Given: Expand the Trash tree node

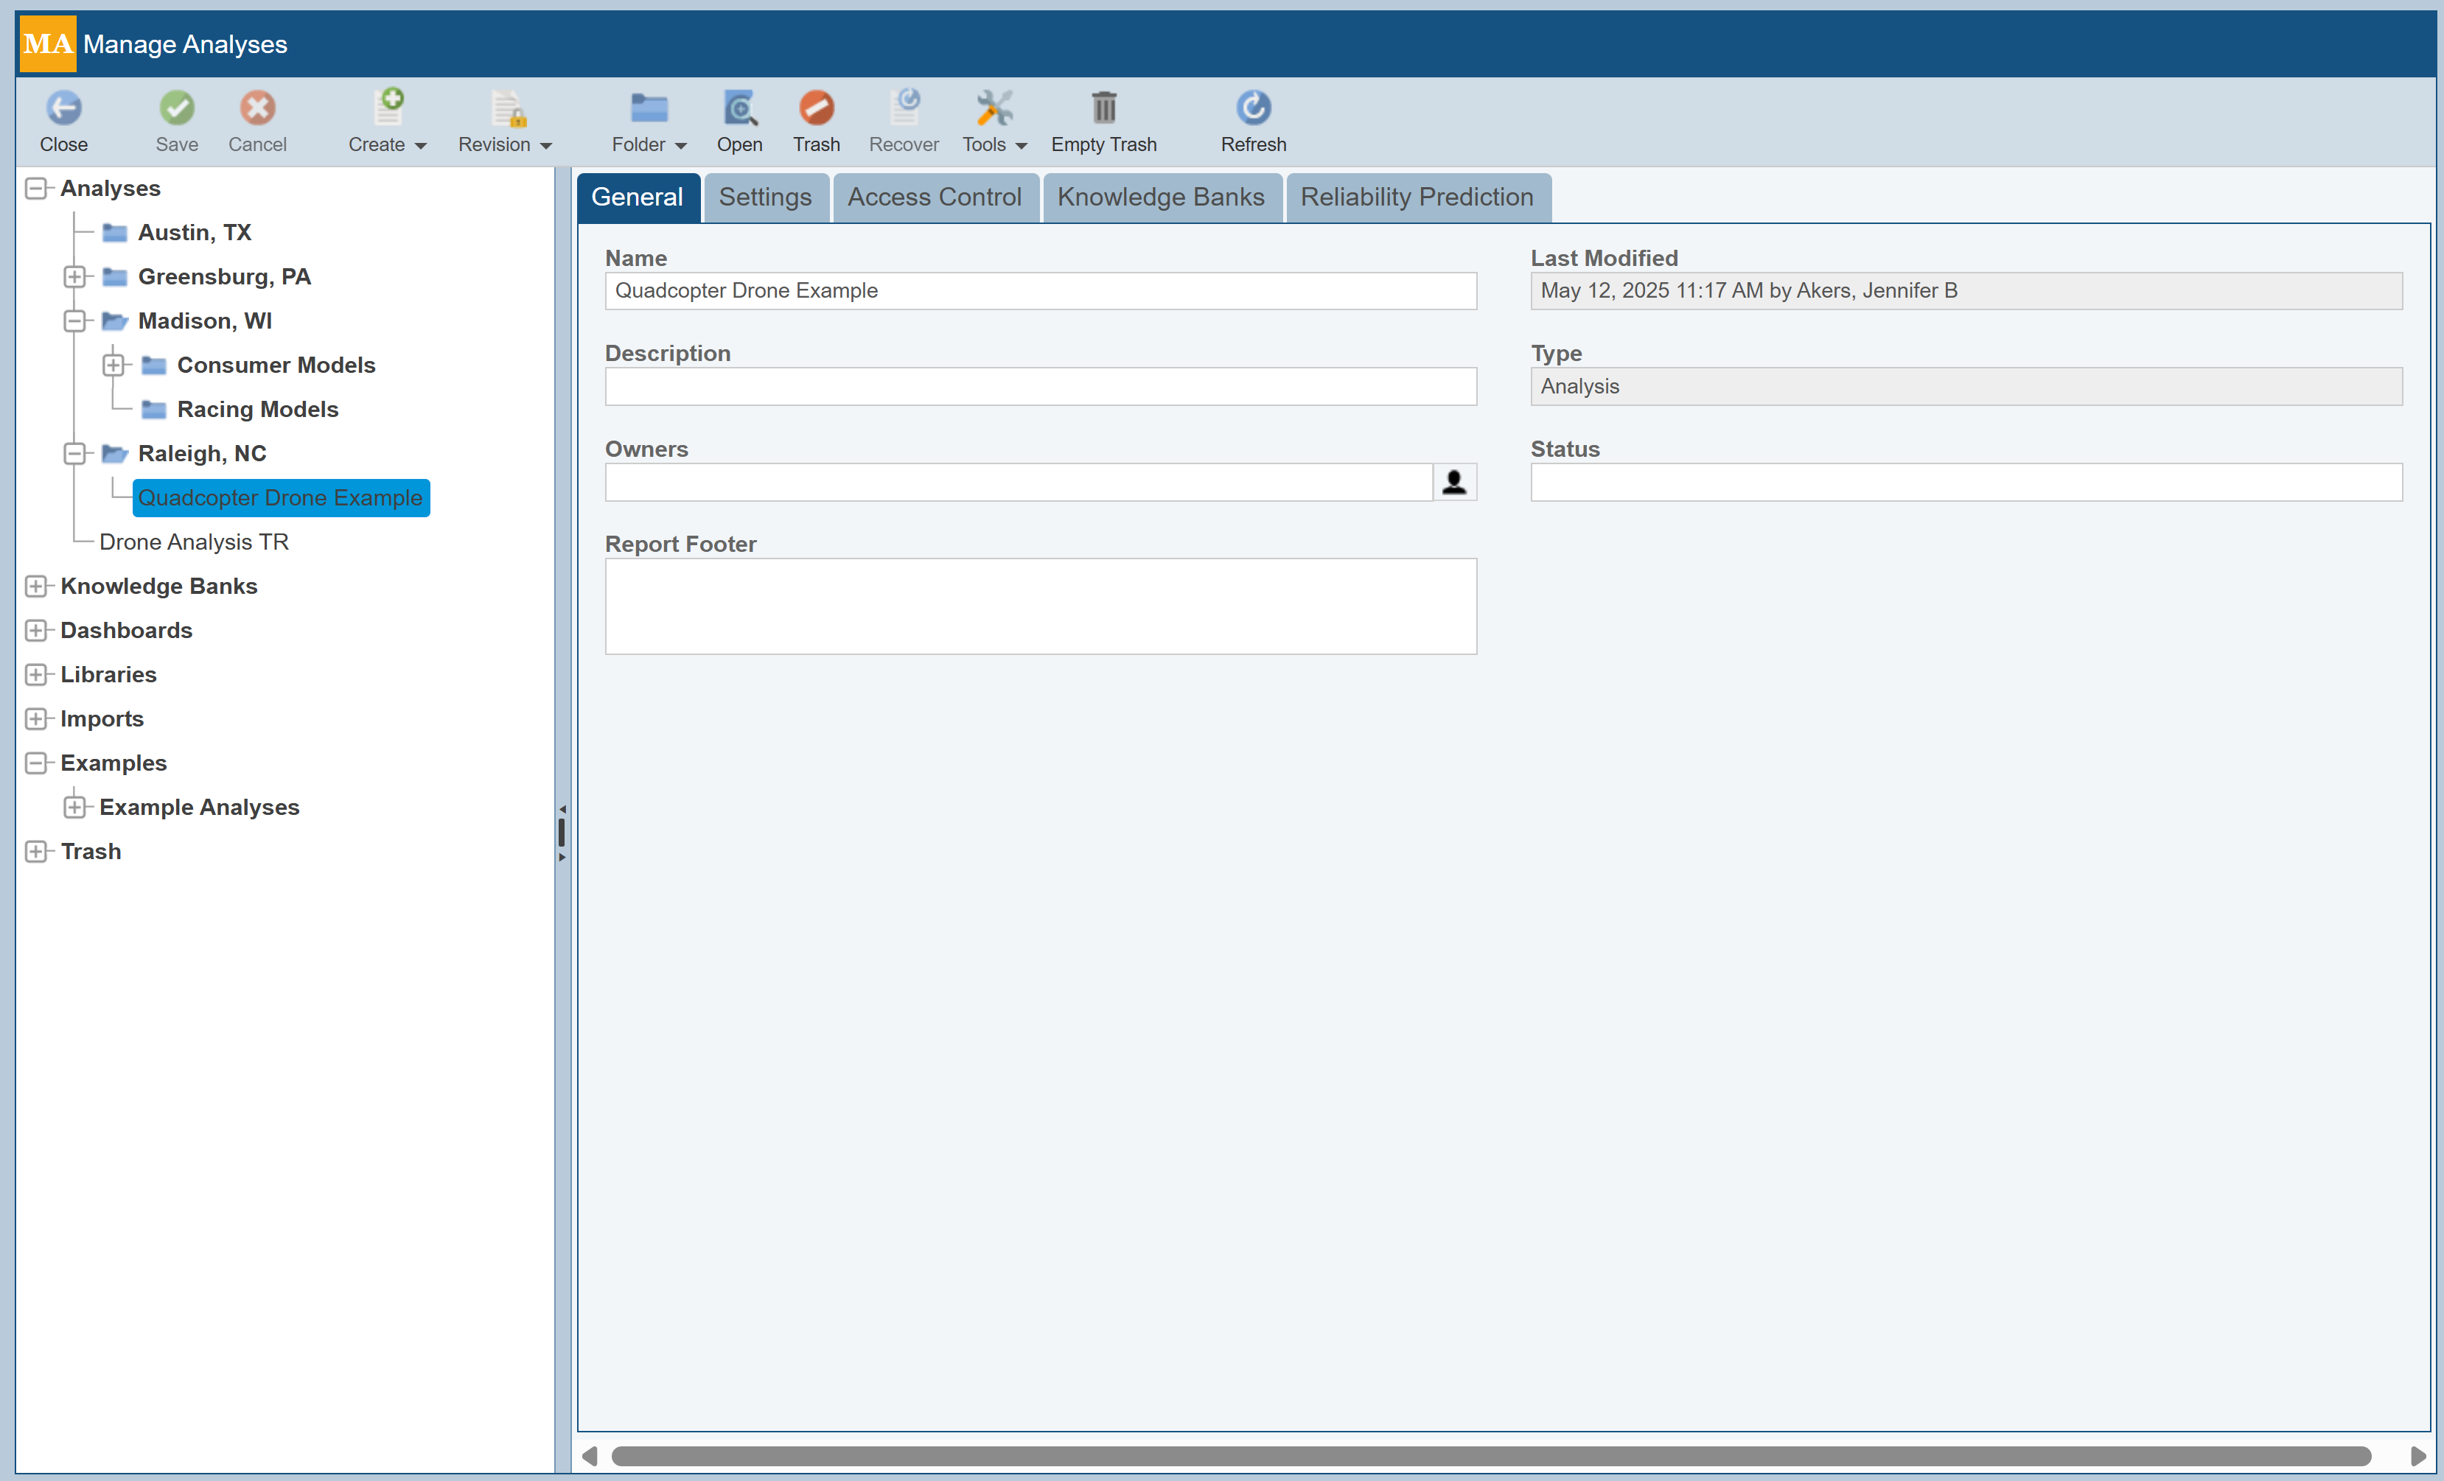Looking at the screenshot, I should 35,852.
